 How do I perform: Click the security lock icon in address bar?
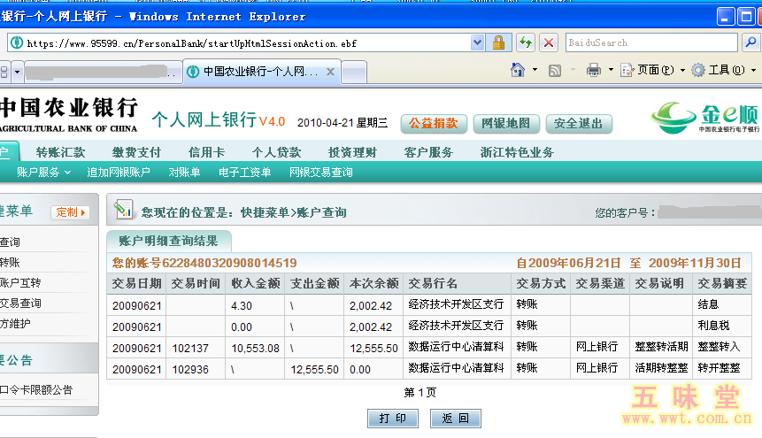click(x=498, y=42)
